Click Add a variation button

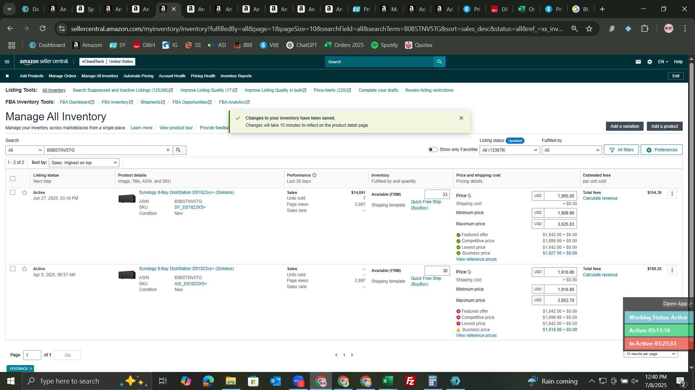pyautogui.click(x=624, y=126)
